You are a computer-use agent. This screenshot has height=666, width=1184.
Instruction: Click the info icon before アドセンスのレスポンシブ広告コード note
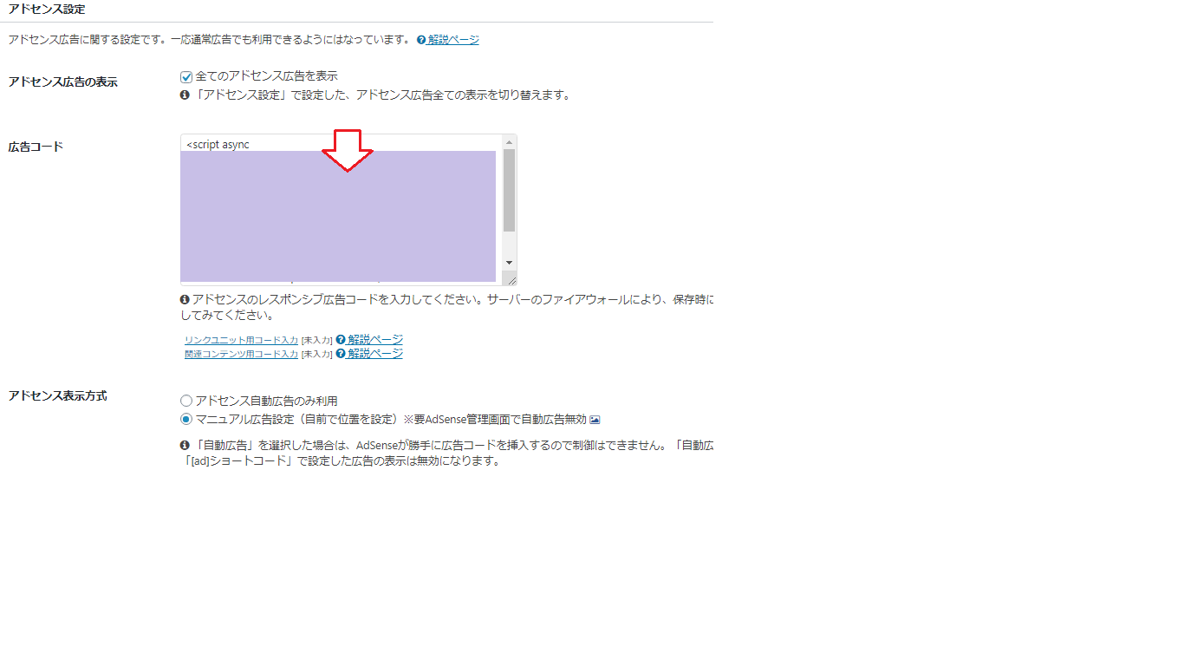[185, 299]
